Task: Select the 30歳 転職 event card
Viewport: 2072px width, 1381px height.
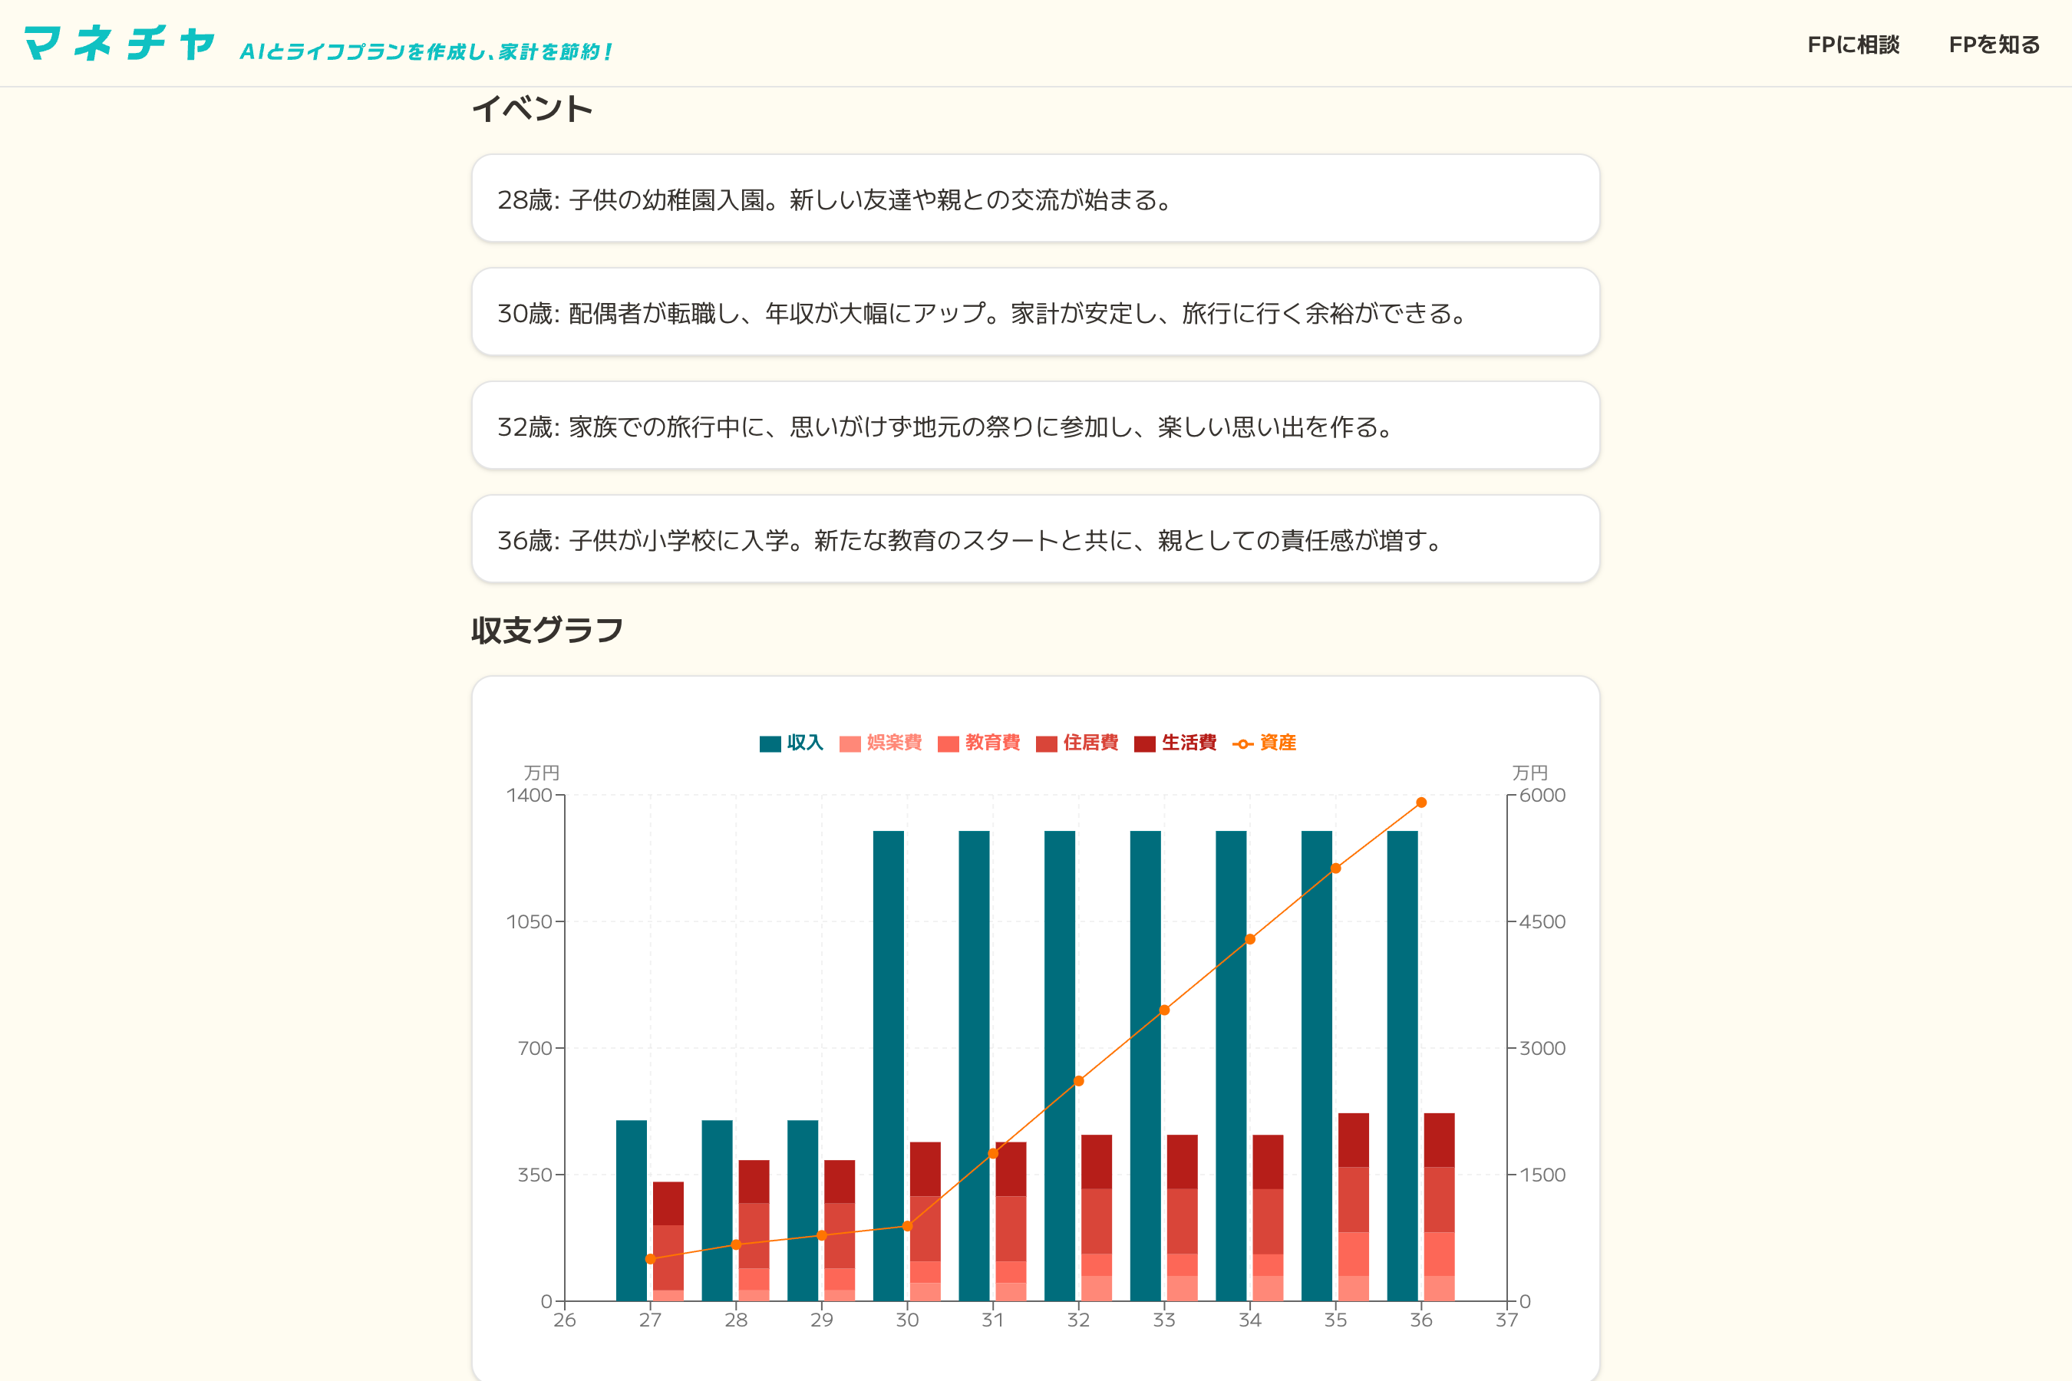Action: [1034, 311]
